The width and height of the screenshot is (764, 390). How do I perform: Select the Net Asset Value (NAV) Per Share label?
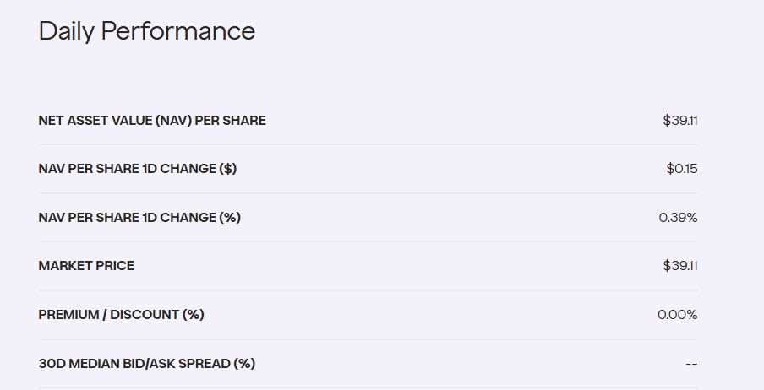point(152,121)
